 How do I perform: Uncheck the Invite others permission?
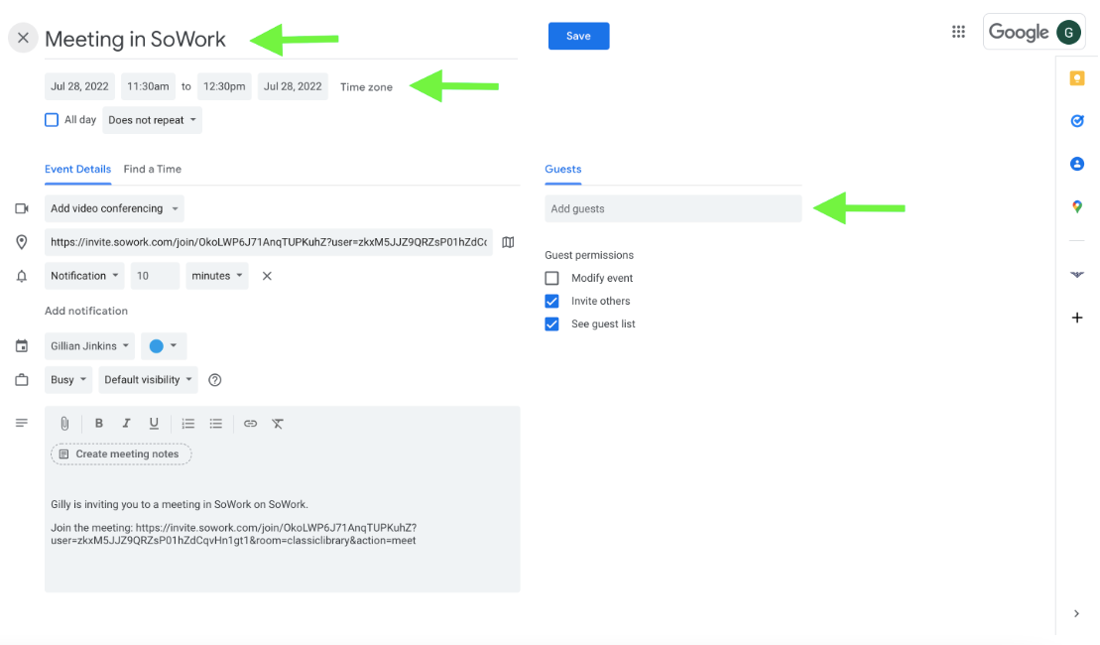[x=552, y=301]
